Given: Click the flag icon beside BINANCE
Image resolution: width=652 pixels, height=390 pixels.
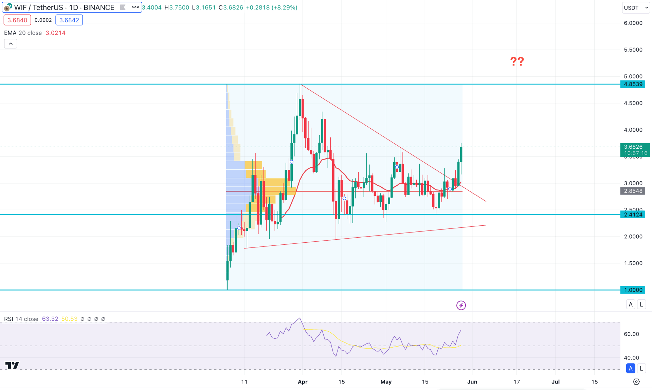Looking at the screenshot, I should pos(123,7).
